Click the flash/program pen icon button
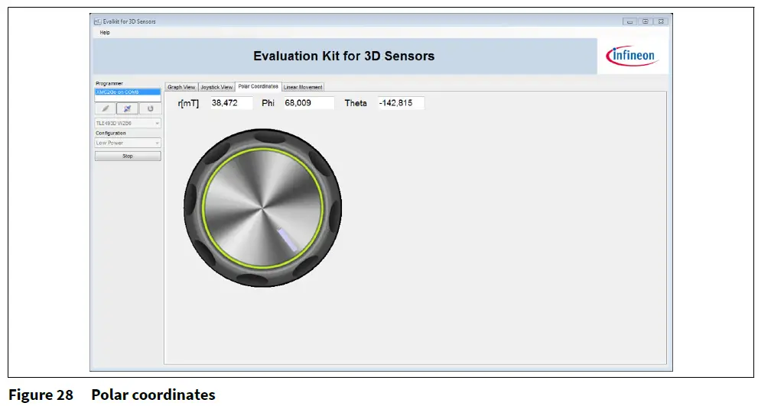 pos(106,108)
